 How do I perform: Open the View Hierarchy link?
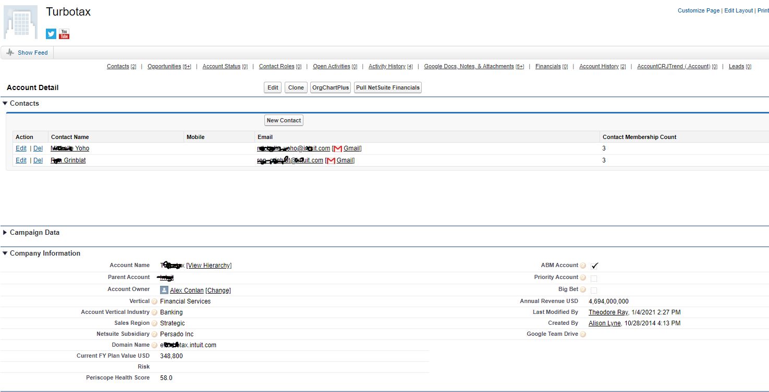pos(209,265)
